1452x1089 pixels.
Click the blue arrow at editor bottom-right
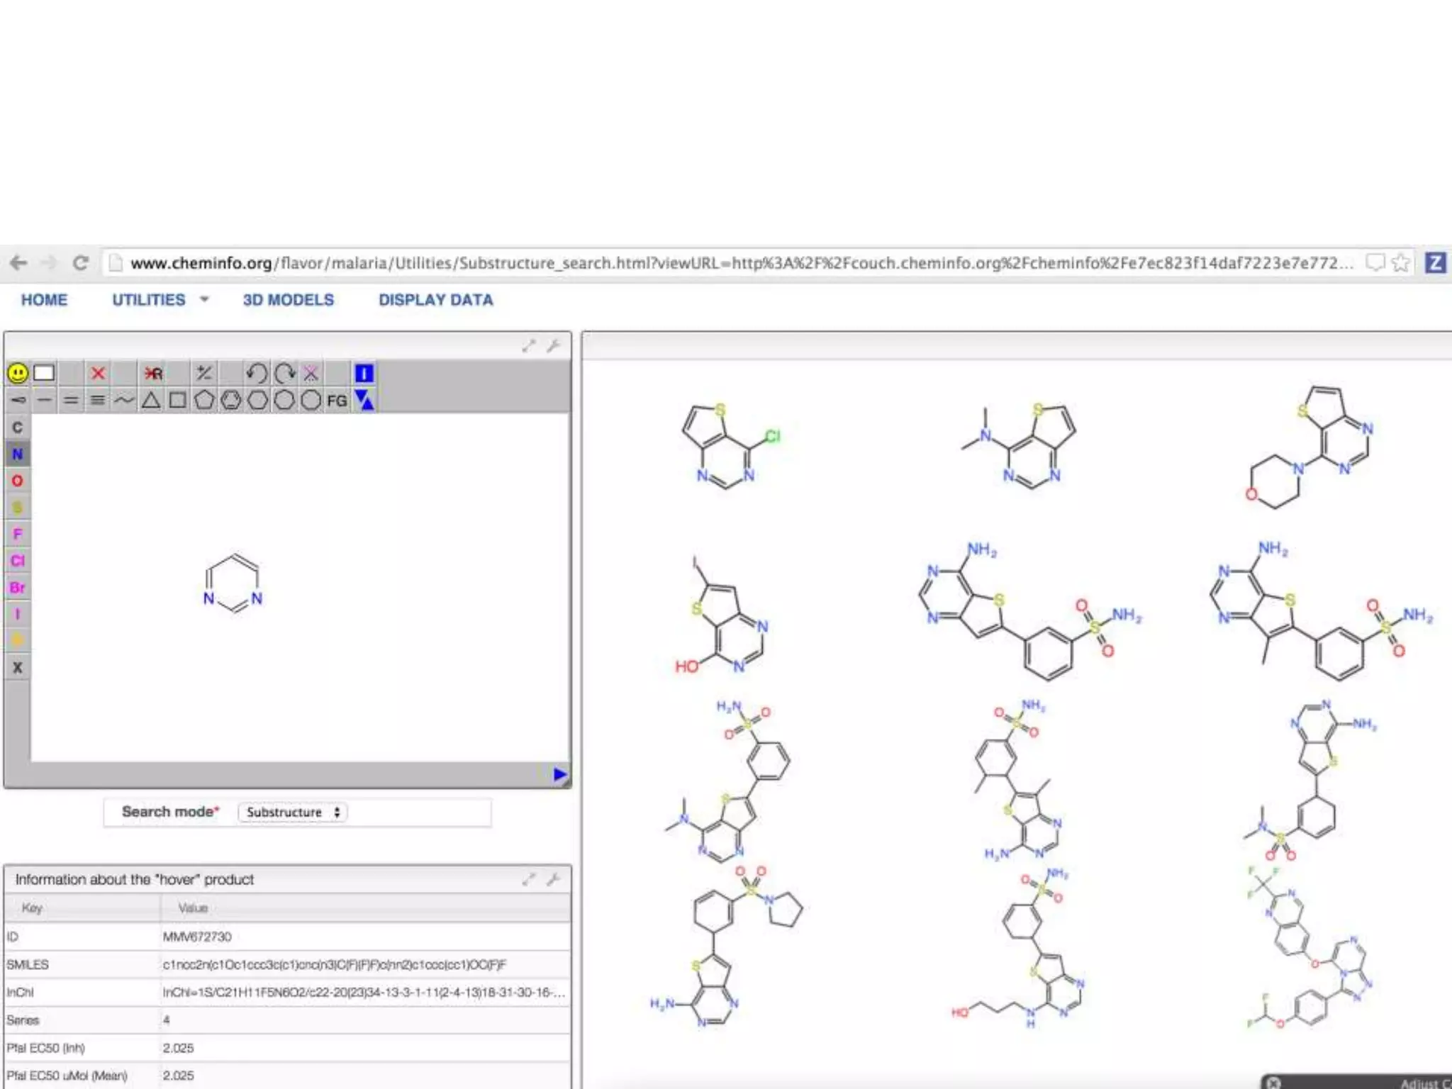559,774
